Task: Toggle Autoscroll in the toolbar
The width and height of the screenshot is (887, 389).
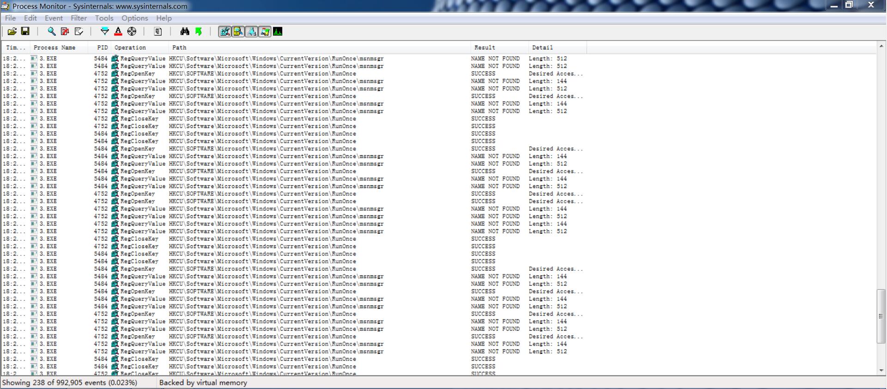Action: (x=65, y=31)
